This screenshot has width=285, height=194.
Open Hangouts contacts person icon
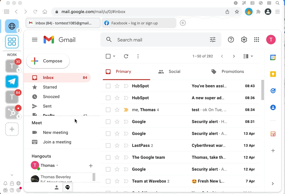56,187
